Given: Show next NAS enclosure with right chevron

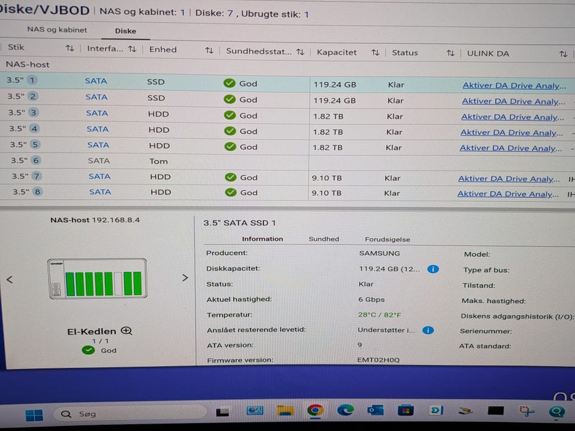Looking at the screenshot, I should click(x=184, y=278).
